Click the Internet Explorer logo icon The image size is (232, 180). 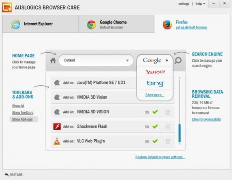point(16,24)
